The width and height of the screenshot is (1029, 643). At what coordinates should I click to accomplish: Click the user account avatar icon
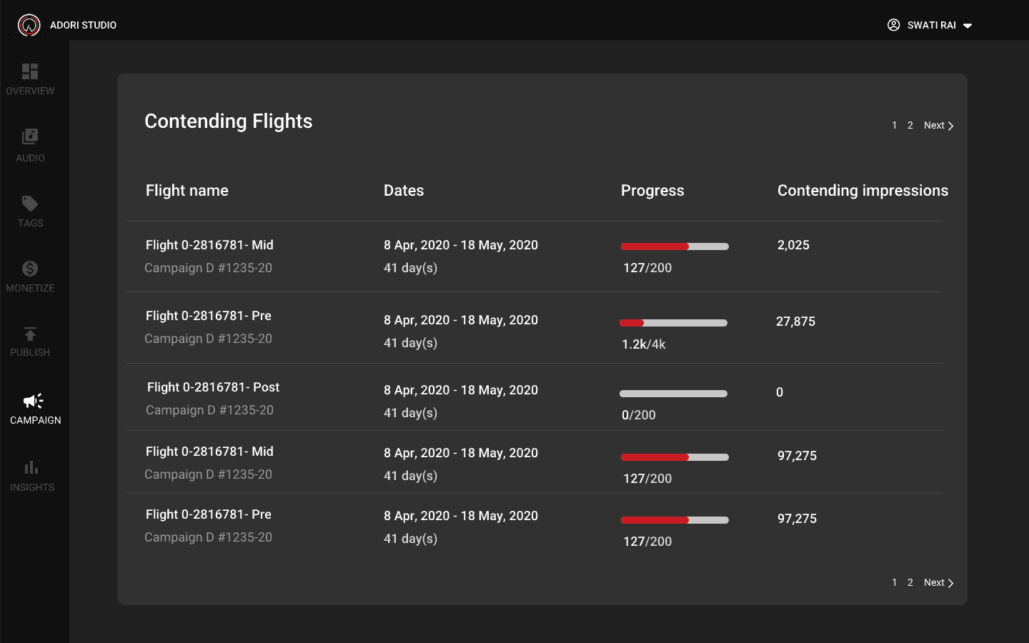893,25
